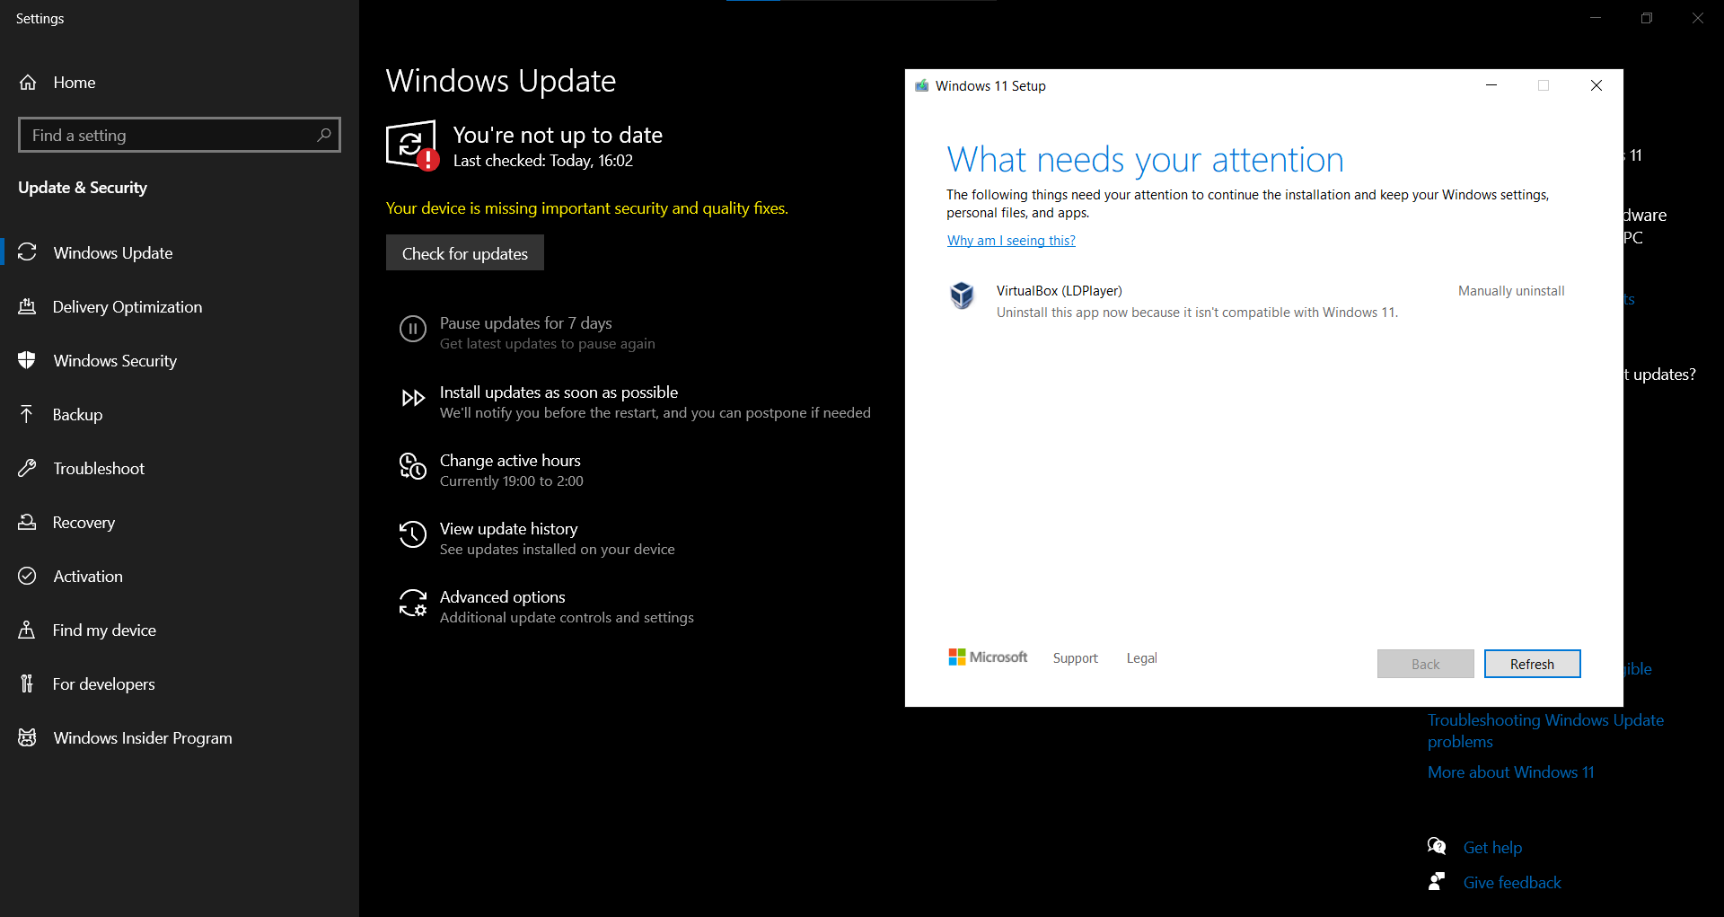Click the clock icon for Change active hours
The image size is (1724, 917).
point(412,466)
